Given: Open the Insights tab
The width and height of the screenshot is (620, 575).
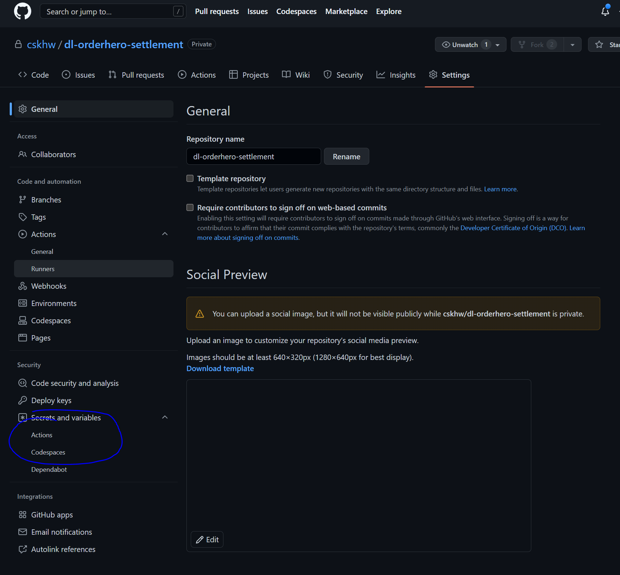Looking at the screenshot, I should pyautogui.click(x=396, y=75).
